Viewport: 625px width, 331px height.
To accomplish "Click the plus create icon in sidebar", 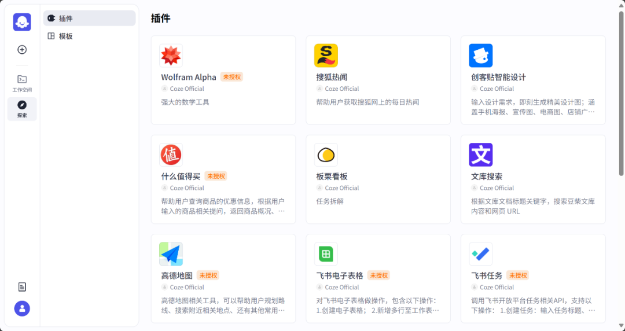I will [22, 49].
